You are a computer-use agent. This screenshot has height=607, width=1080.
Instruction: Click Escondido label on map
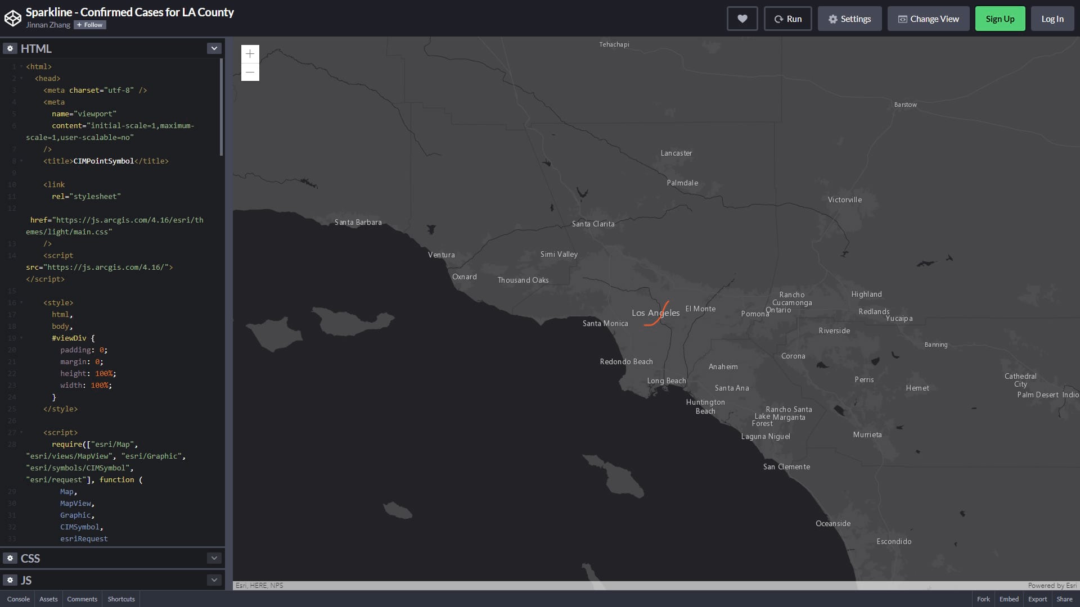point(894,542)
